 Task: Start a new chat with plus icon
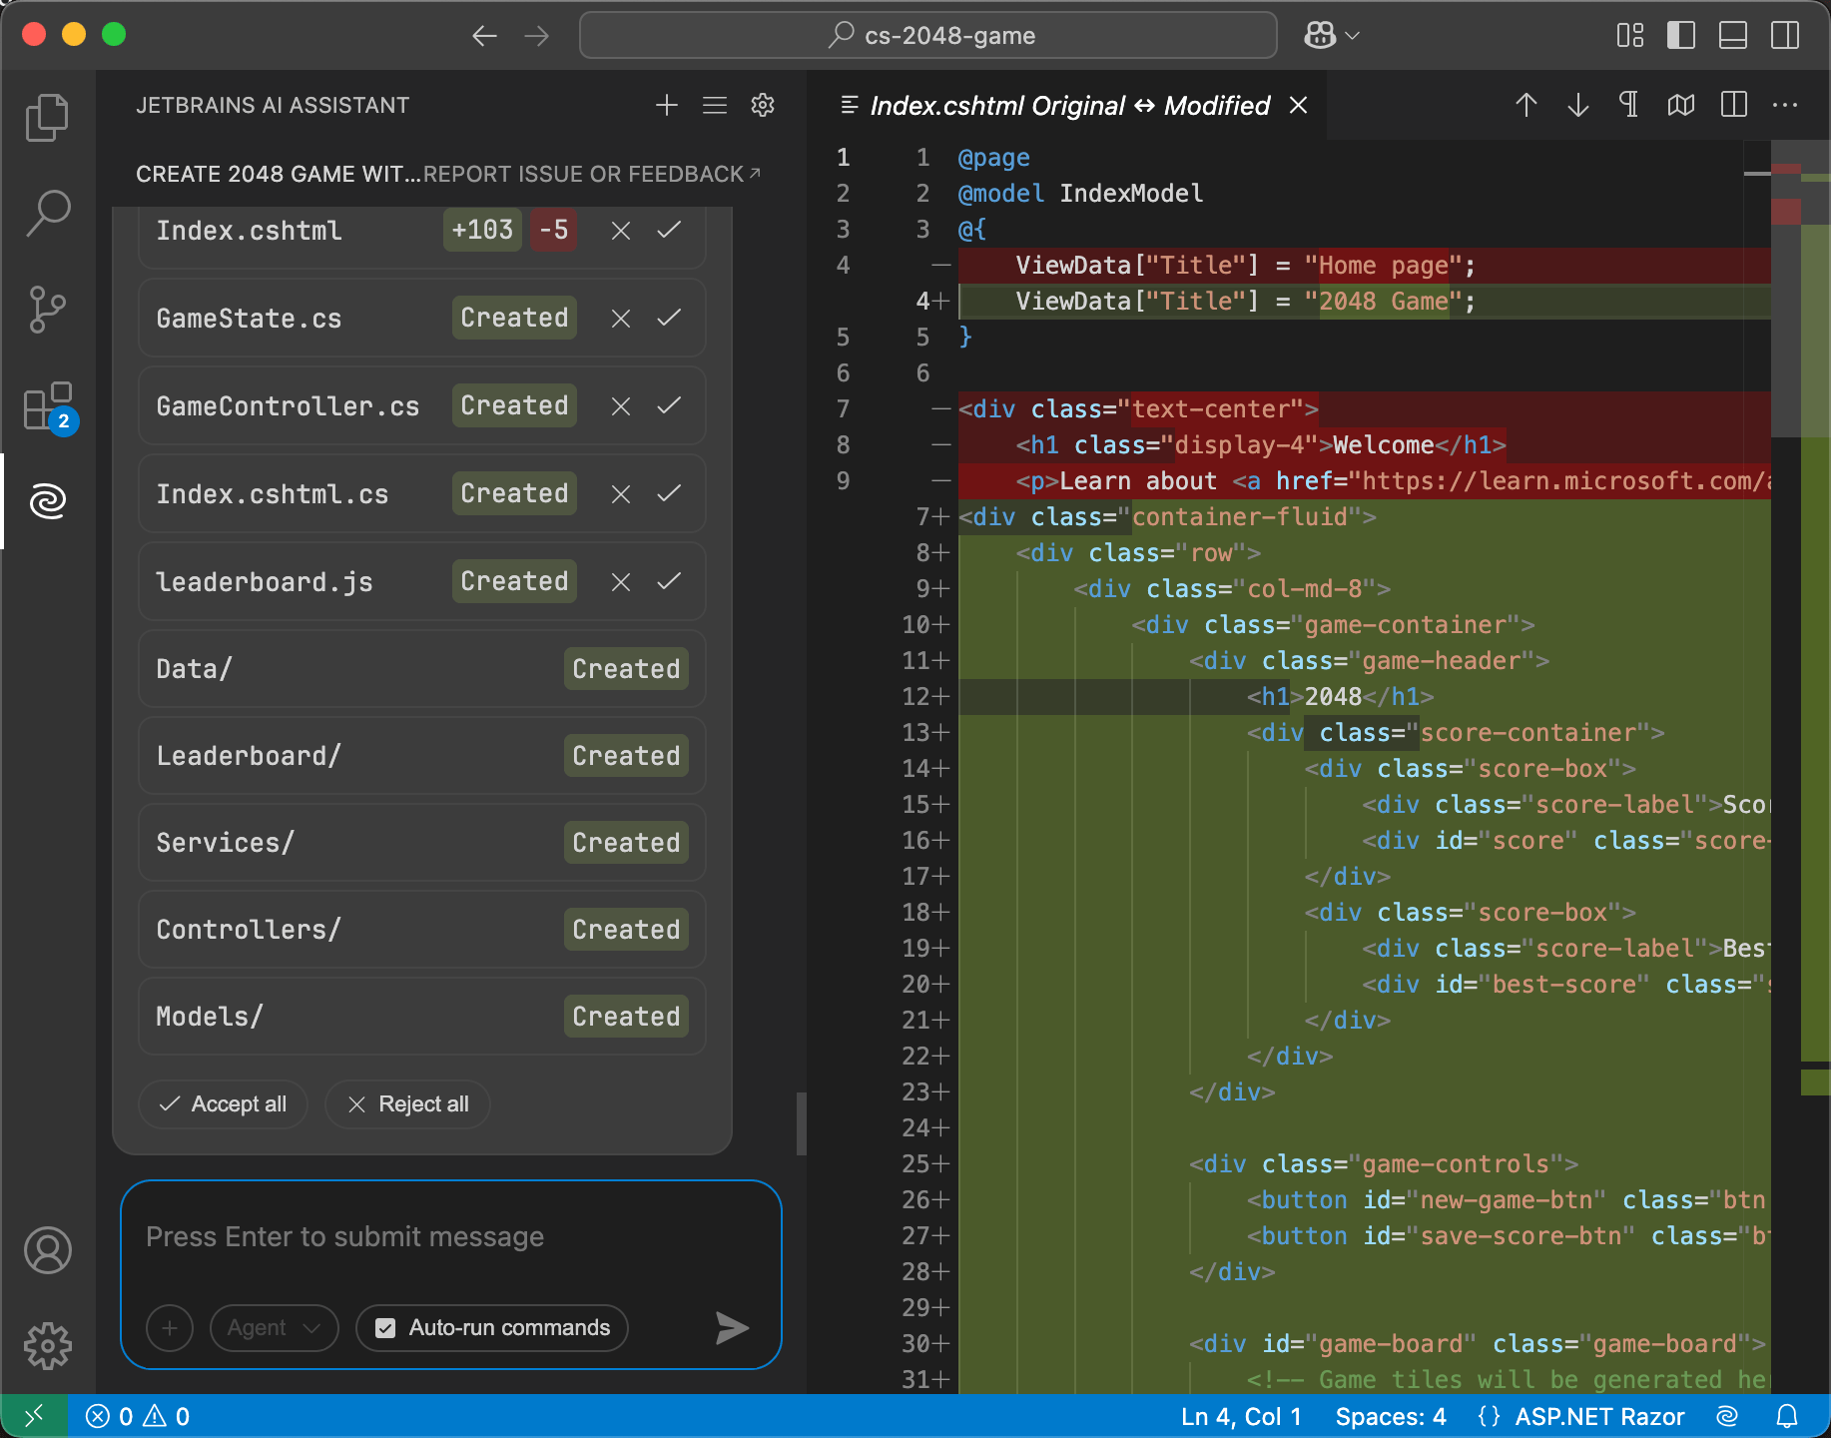[667, 105]
